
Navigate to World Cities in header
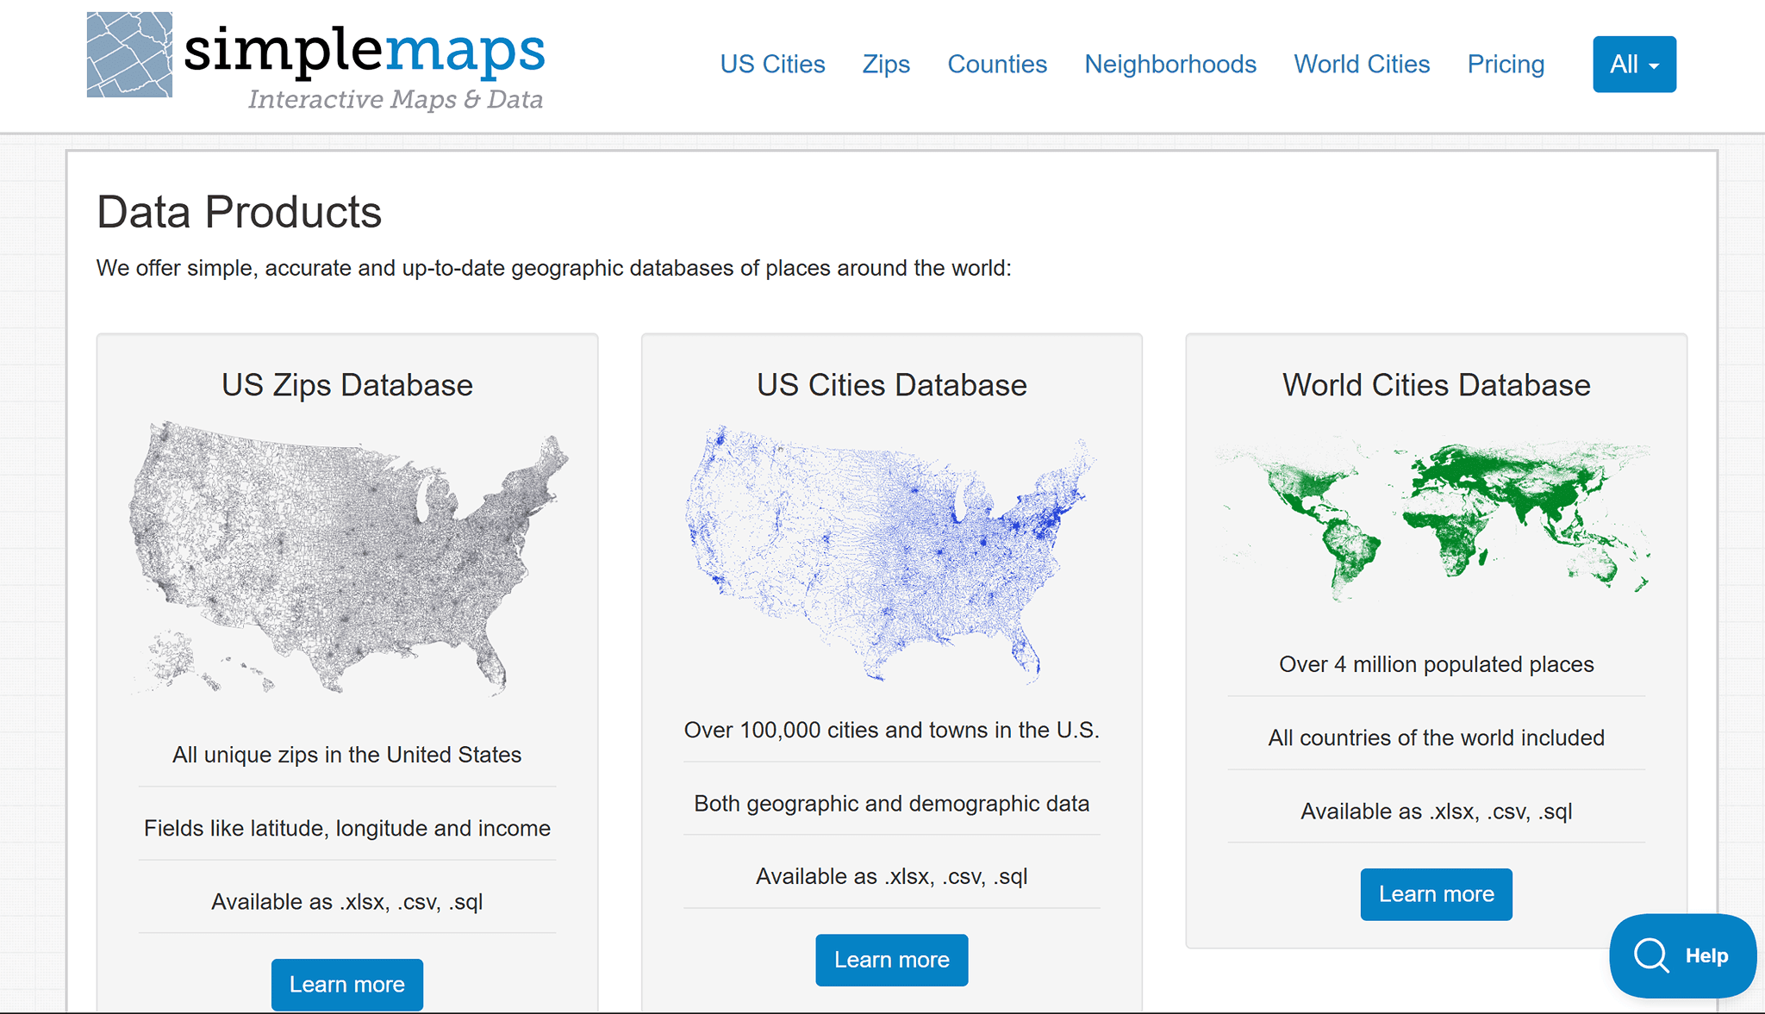[x=1362, y=65]
